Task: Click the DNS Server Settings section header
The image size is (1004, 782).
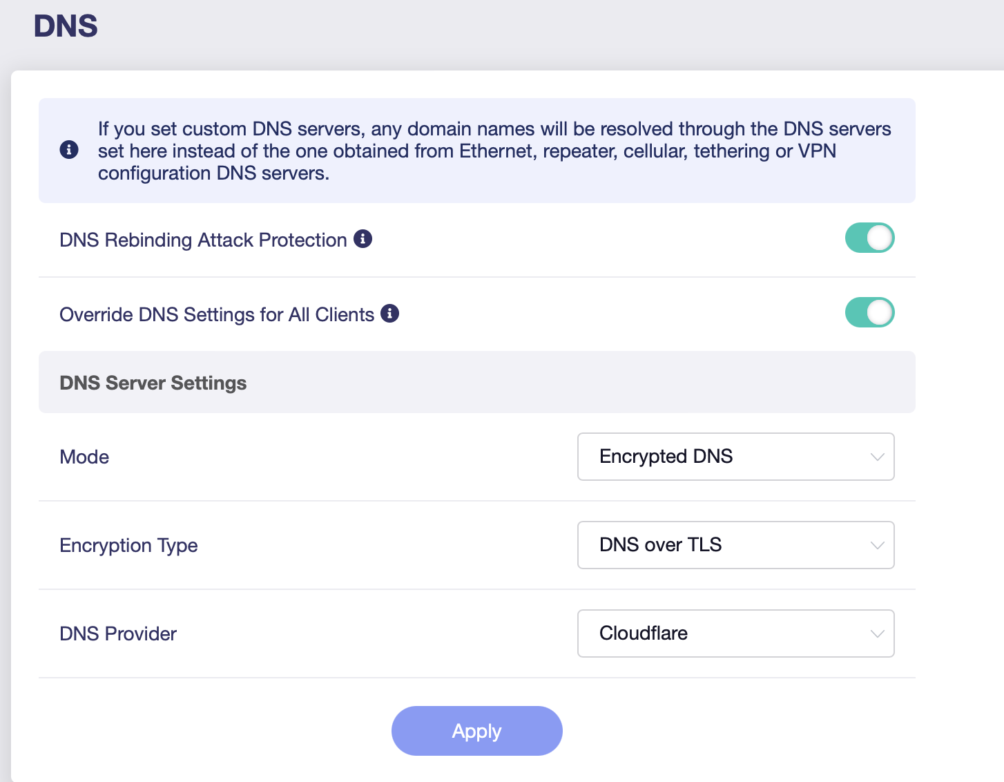Action: point(153,383)
